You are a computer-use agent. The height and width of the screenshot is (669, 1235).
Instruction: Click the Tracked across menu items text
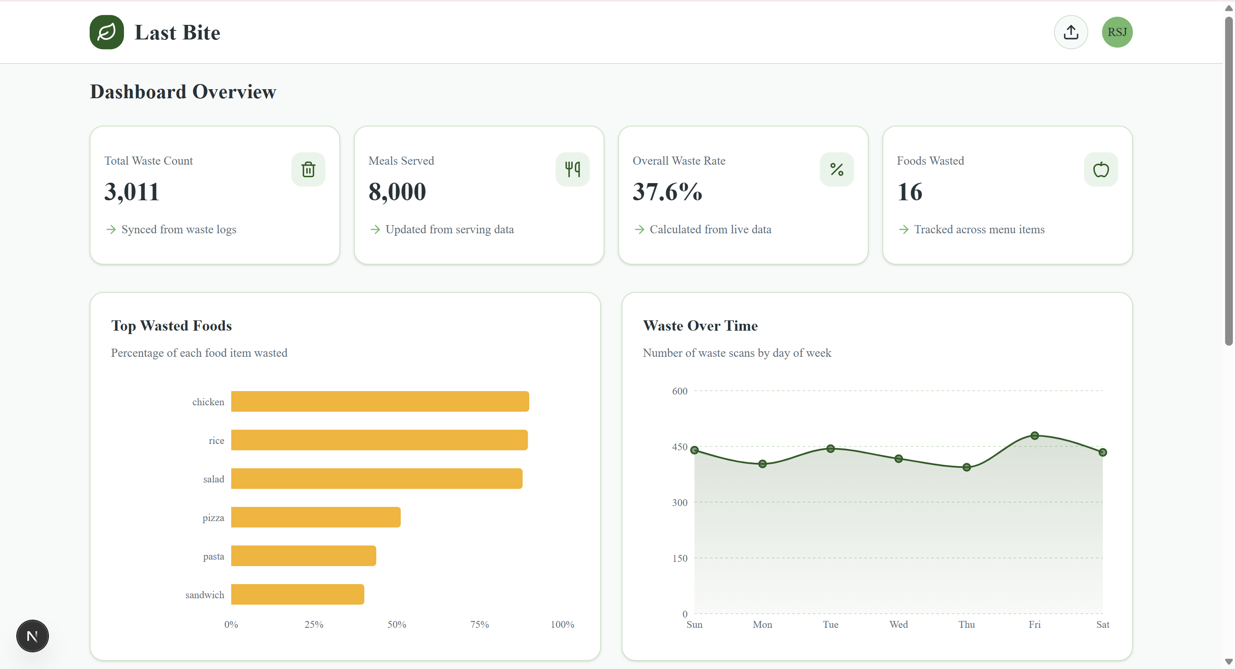pyautogui.click(x=979, y=229)
